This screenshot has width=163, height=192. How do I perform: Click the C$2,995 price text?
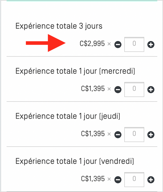click(x=92, y=44)
